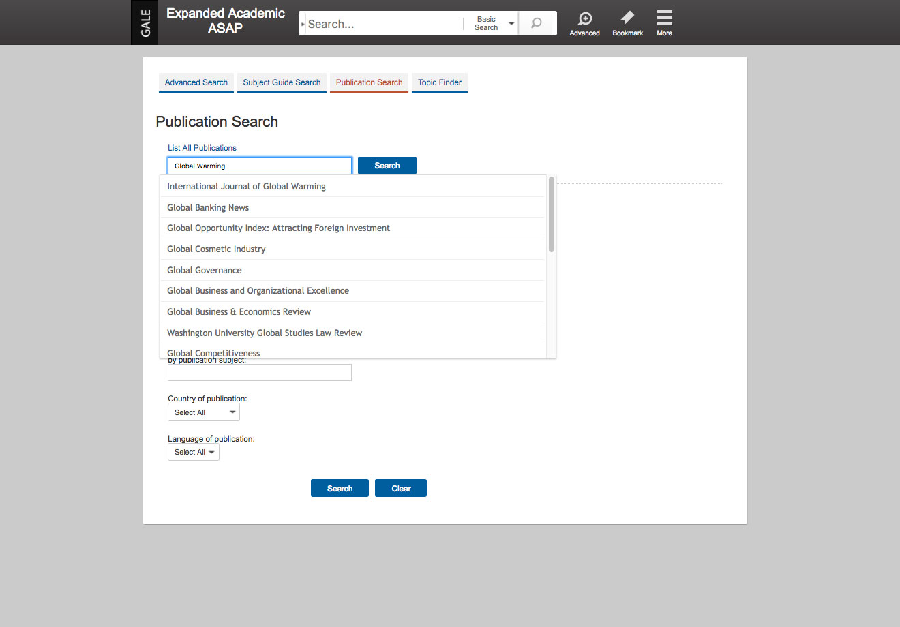Open Language of publication Select All dropdown
Image resolution: width=900 pixels, height=627 pixels.
[x=194, y=452]
